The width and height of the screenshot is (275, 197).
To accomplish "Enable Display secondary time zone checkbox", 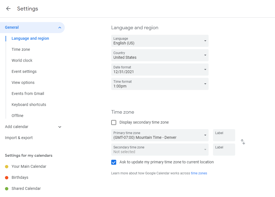I will [x=114, y=123].
